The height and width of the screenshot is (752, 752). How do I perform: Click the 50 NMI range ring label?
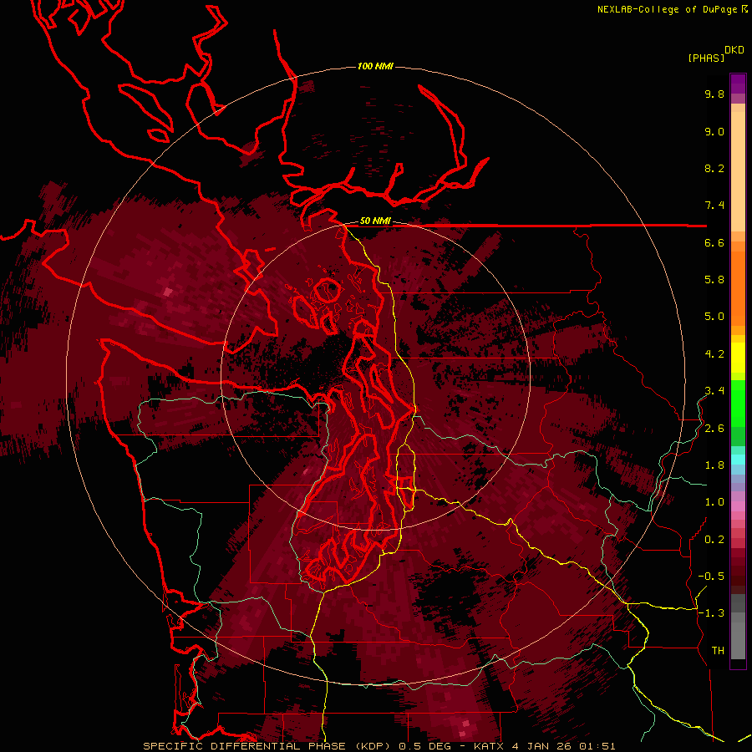(x=375, y=221)
